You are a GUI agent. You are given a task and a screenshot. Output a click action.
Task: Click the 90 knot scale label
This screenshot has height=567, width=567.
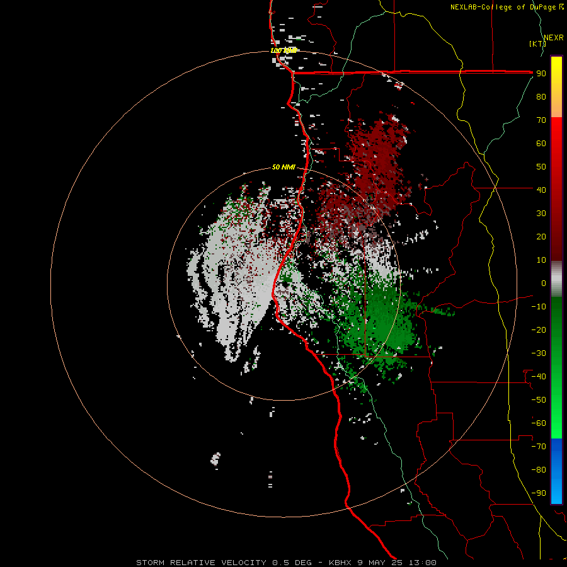point(541,74)
